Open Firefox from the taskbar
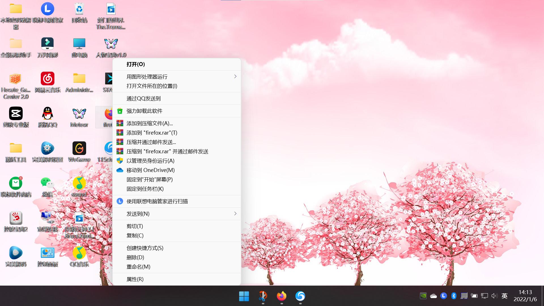 click(281, 297)
